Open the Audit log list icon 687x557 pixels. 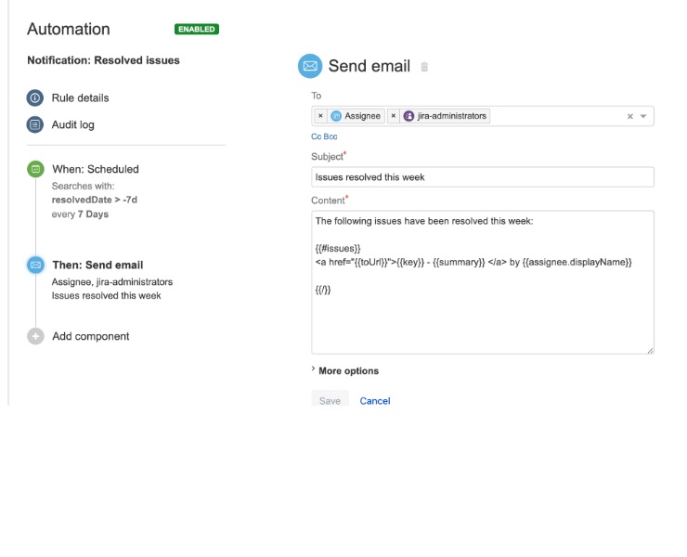click(35, 124)
